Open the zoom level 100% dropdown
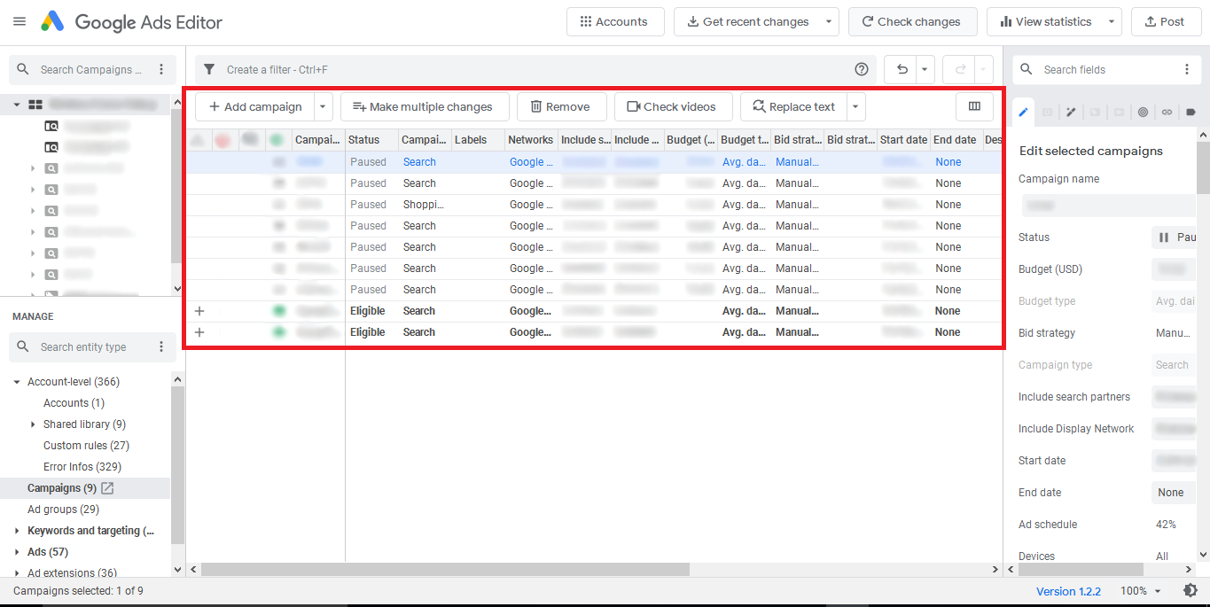Image resolution: width=1210 pixels, height=607 pixels. [1140, 591]
